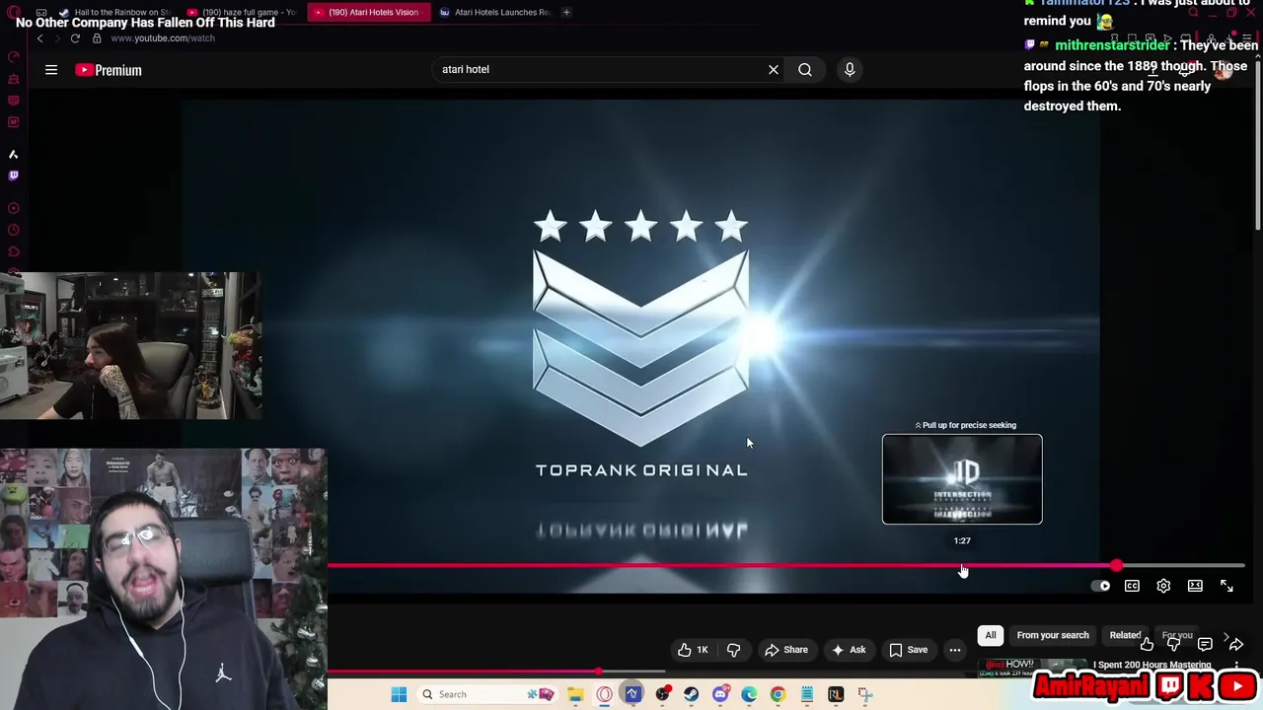Click the red scrubber handle dot

point(1116,566)
